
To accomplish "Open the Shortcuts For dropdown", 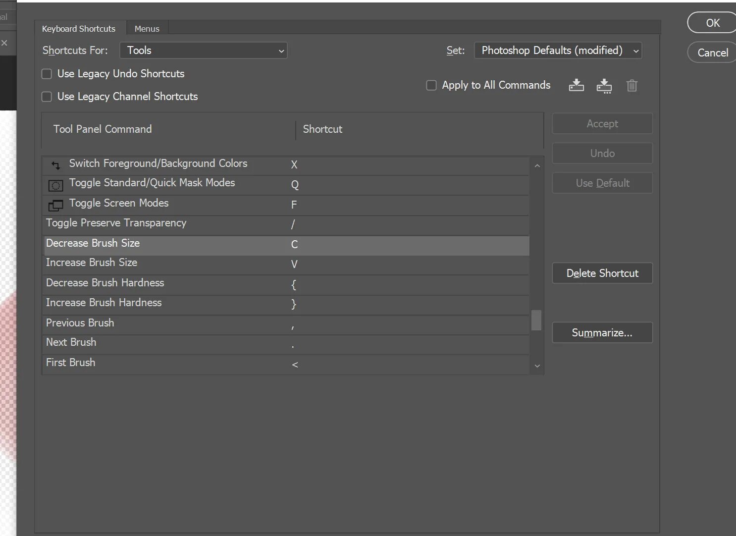I will coord(204,51).
